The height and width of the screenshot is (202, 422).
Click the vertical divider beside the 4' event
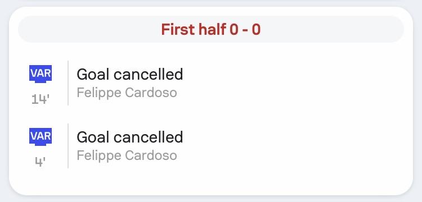tap(68, 146)
